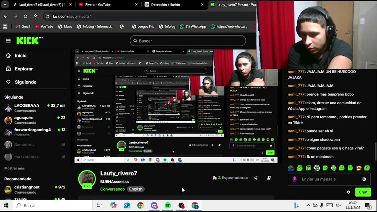Click nonii_777 on '1k un montooon' message
This screenshot has height=212, width=377.
(296, 157)
